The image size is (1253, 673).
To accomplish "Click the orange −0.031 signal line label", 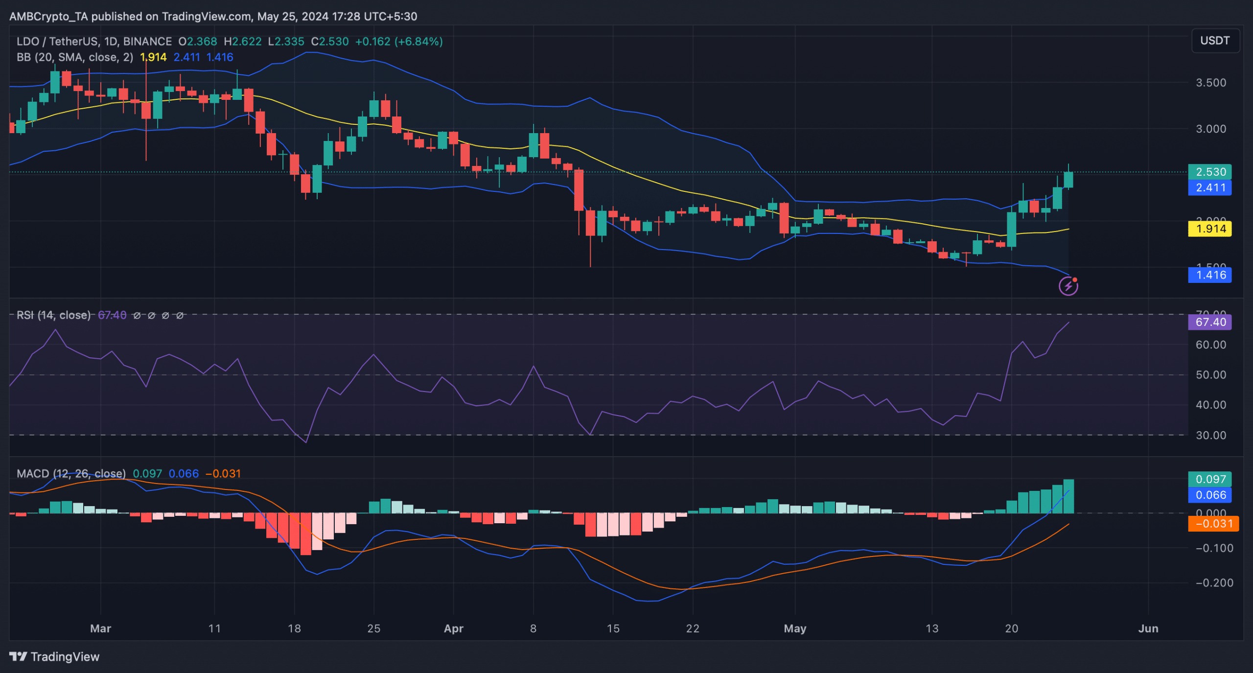I will [1213, 524].
